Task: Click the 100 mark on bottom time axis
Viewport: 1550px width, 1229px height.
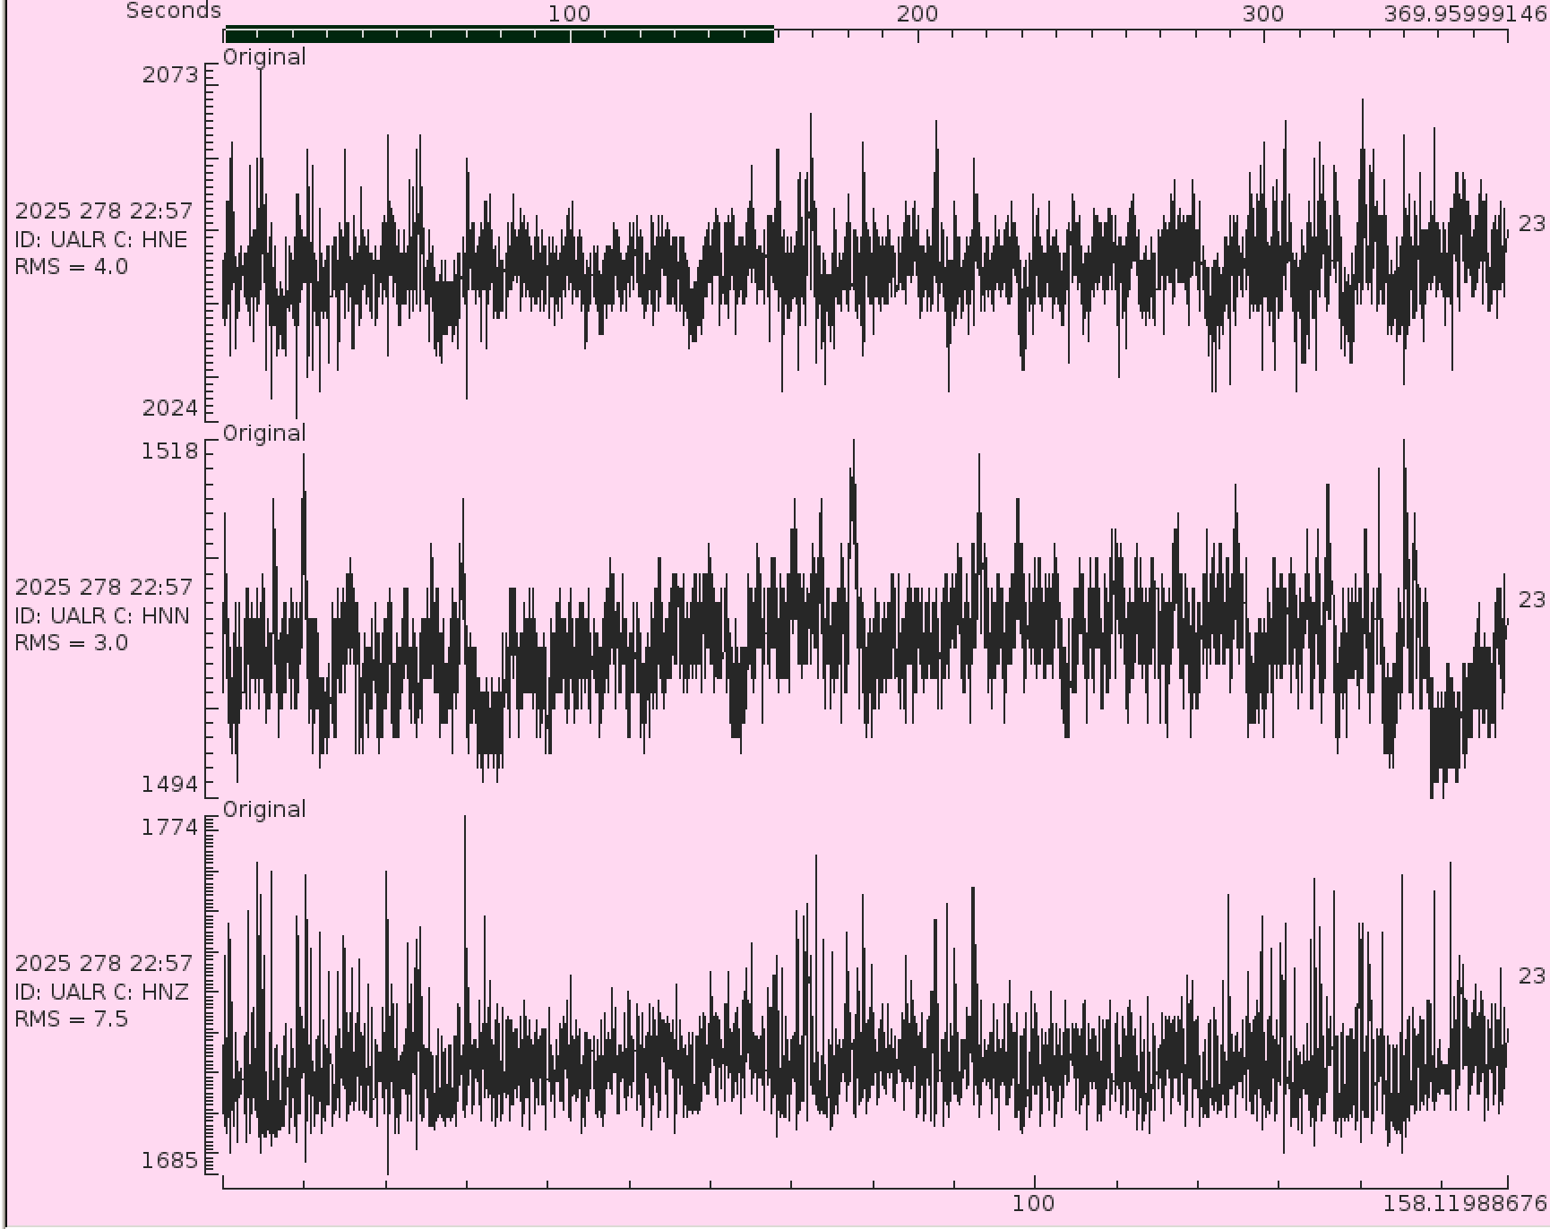Action: pos(1033,1203)
